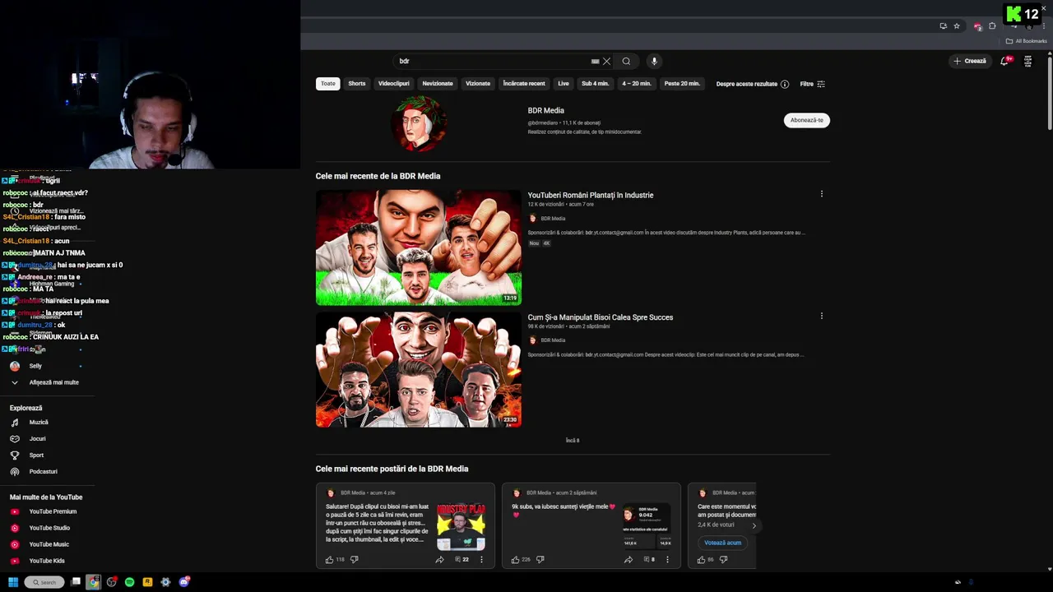1053x592 pixels.
Task: Open Discord from the taskbar
Action: coord(184,582)
